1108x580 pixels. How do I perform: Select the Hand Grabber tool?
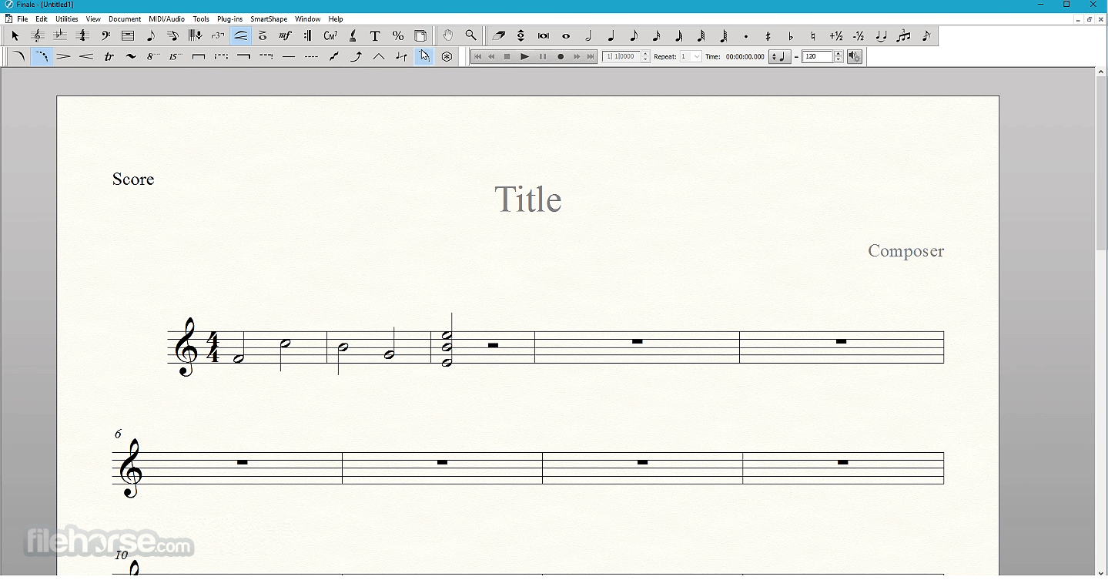click(448, 35)
